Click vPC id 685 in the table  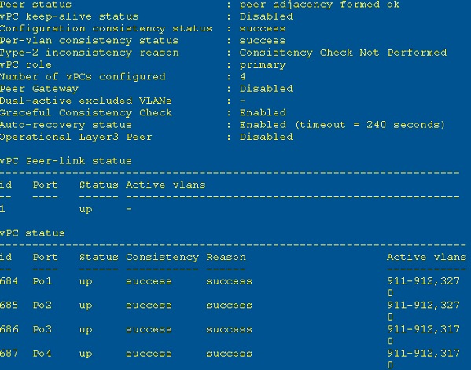9,305
